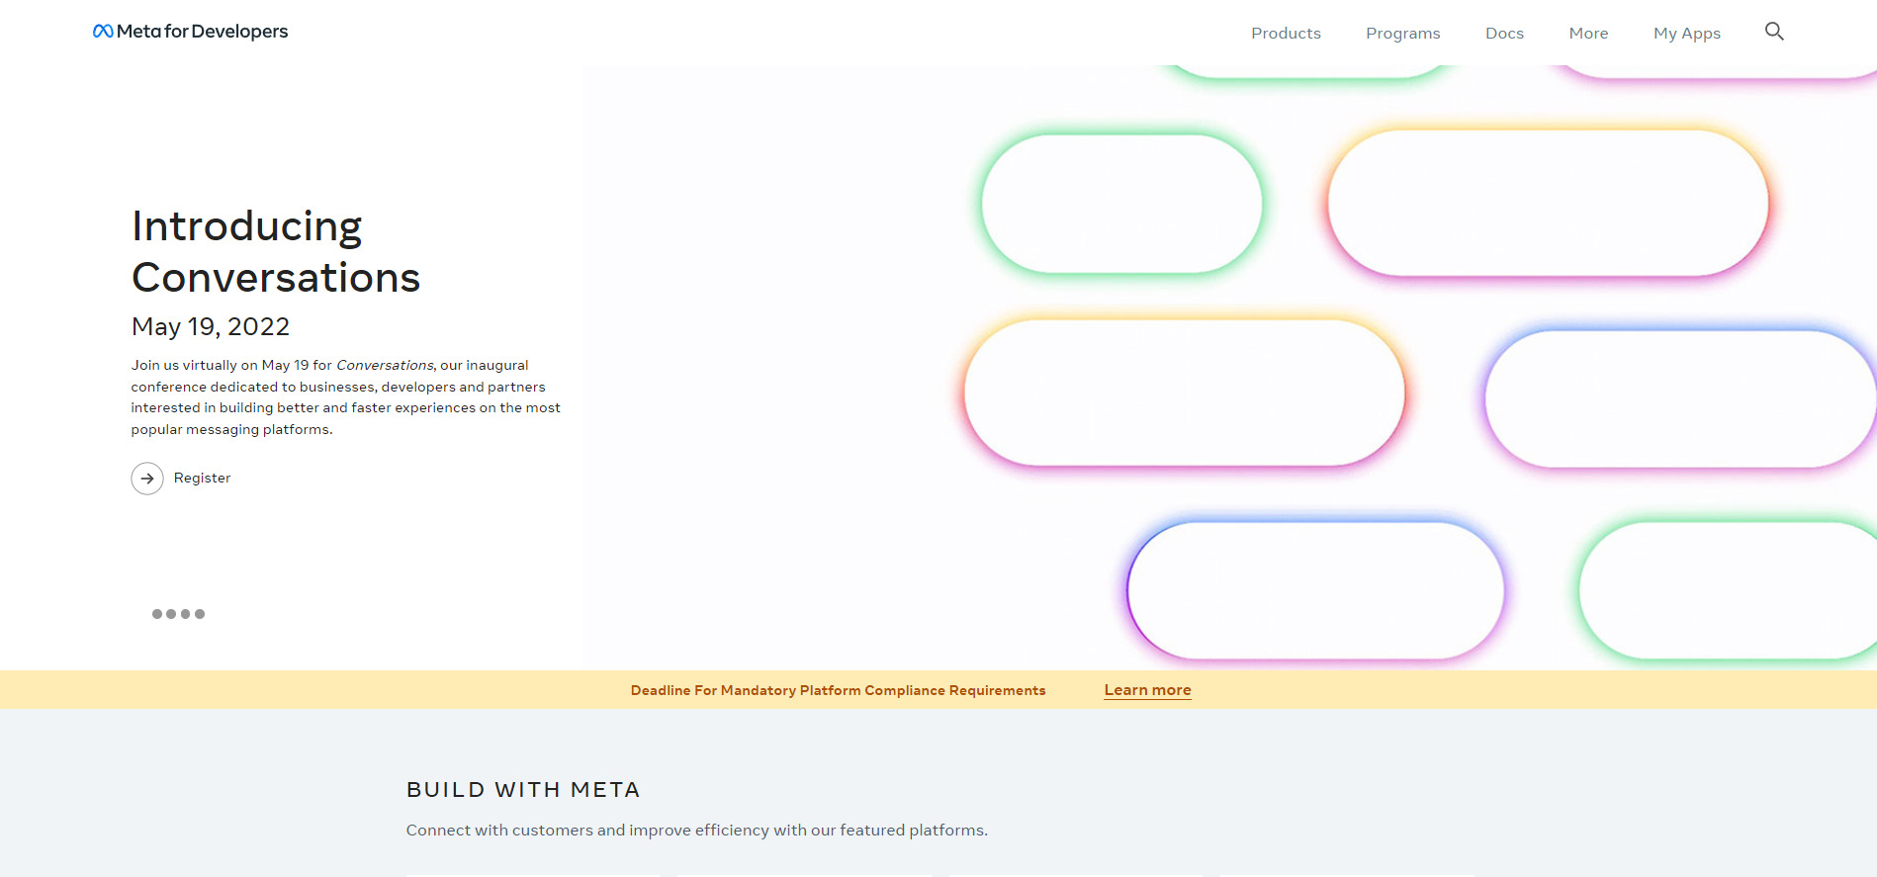Open the Products menu
Viewport: 1877px width, 877px height.
coord(1286,33)
